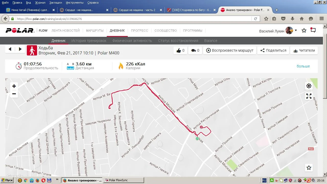Expand Василий Лукин profile dropdown

coord(296,30)
